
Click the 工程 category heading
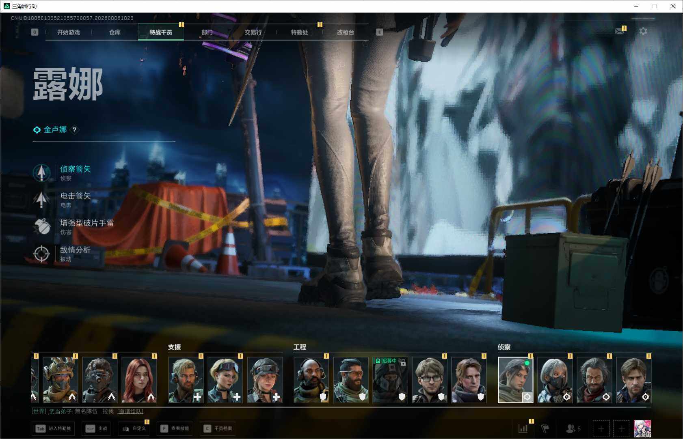point(300,347)
